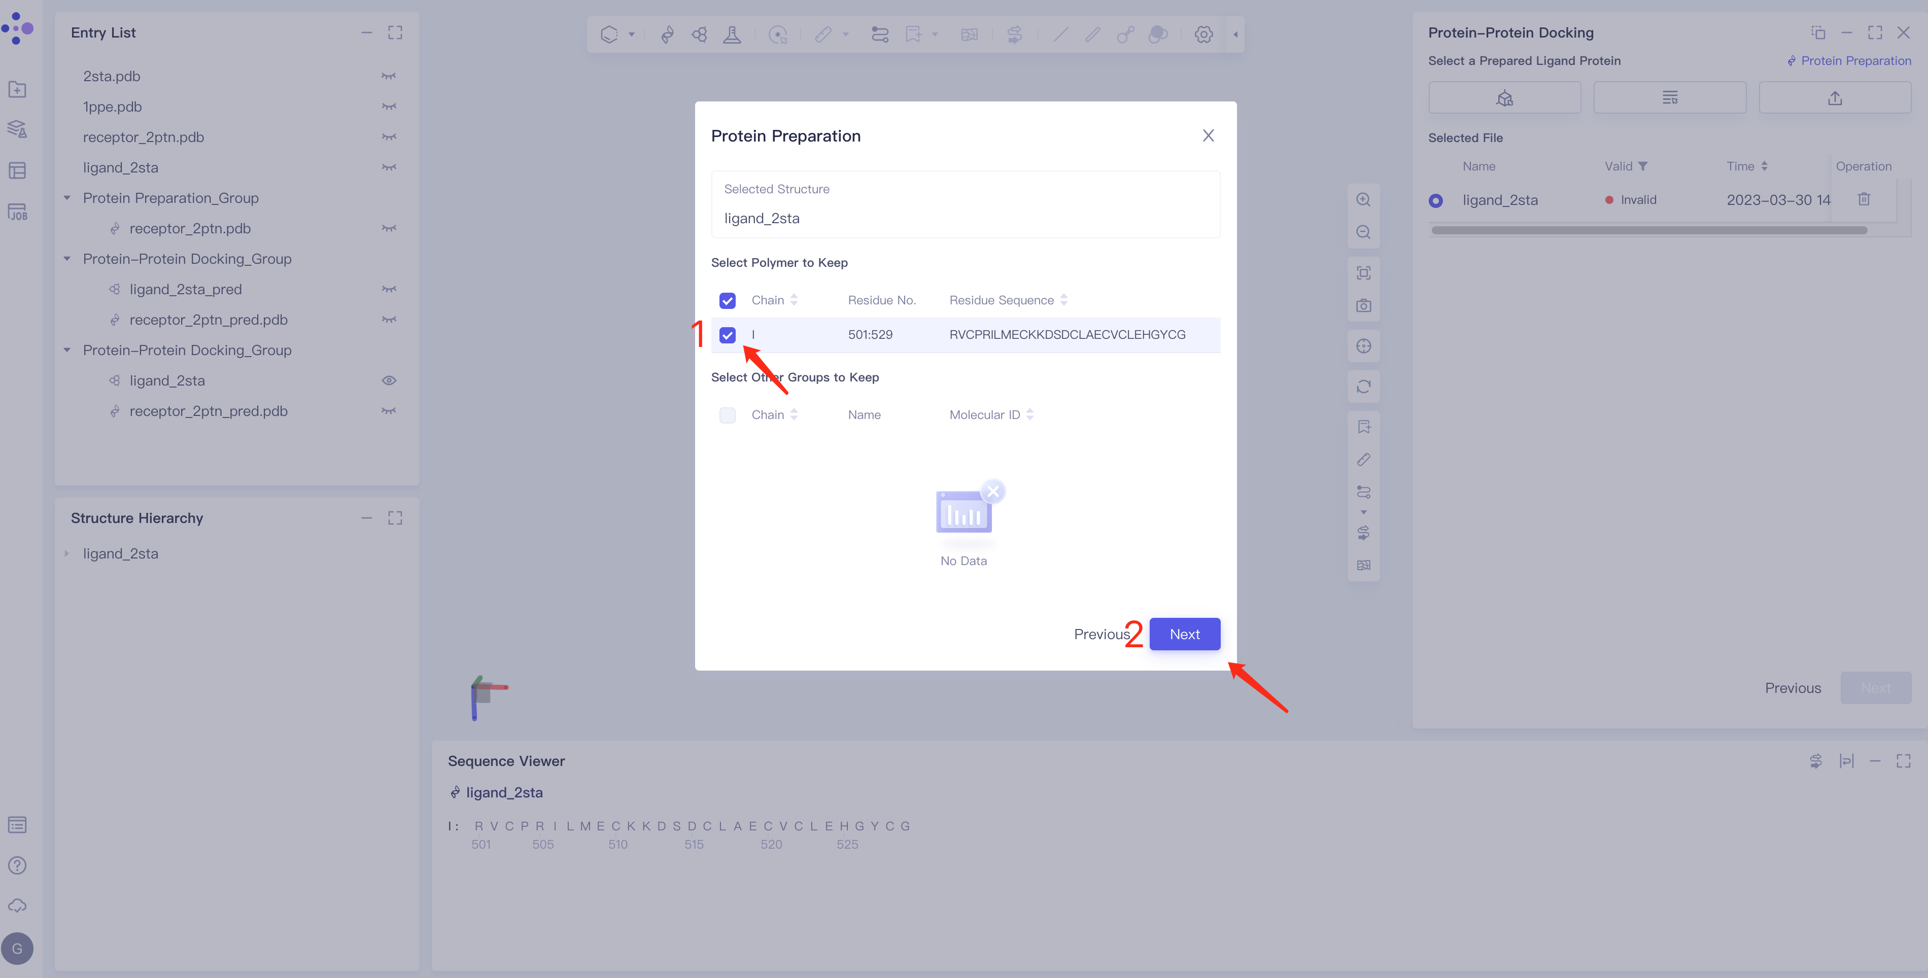Image resolution: width=1928 pixels, height=978 pixels.
Task: Click the upload file icon button
Action: pos(1835,98)
